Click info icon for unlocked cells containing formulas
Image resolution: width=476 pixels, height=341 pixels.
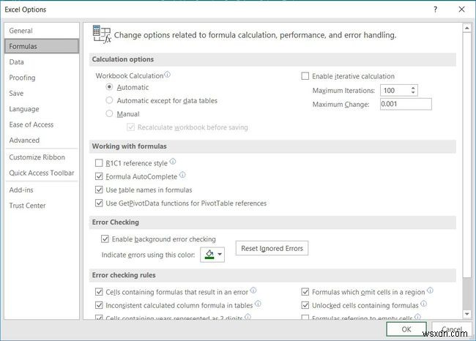click(423, 304)
